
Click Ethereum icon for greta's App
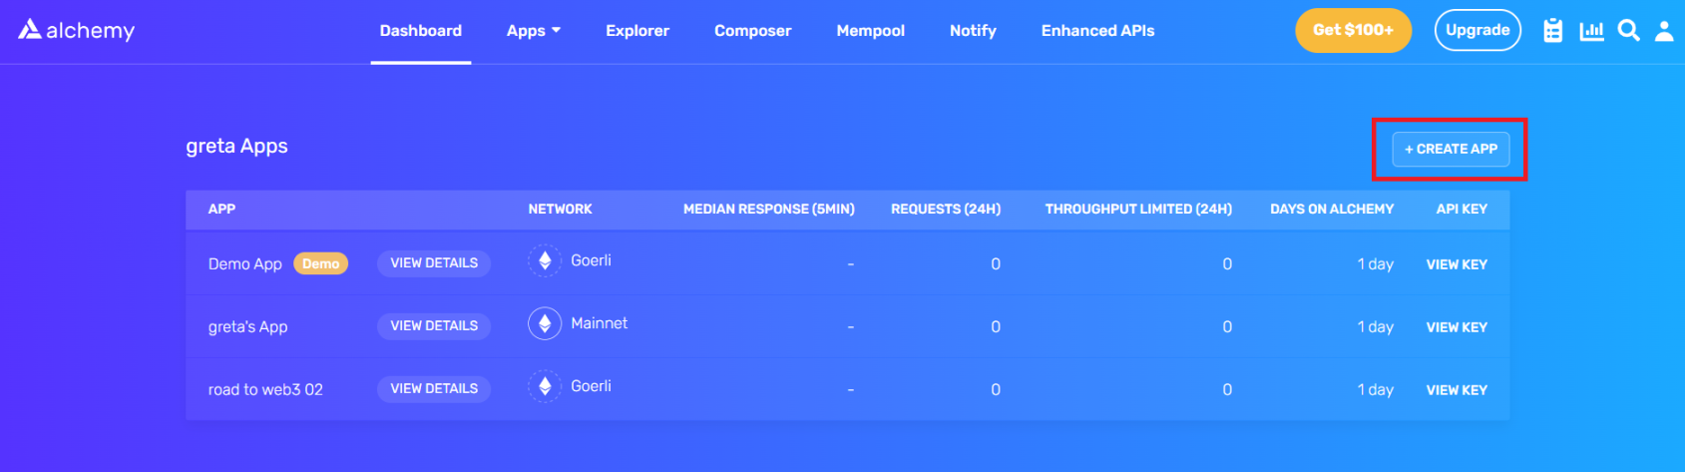tap(545, 324)
